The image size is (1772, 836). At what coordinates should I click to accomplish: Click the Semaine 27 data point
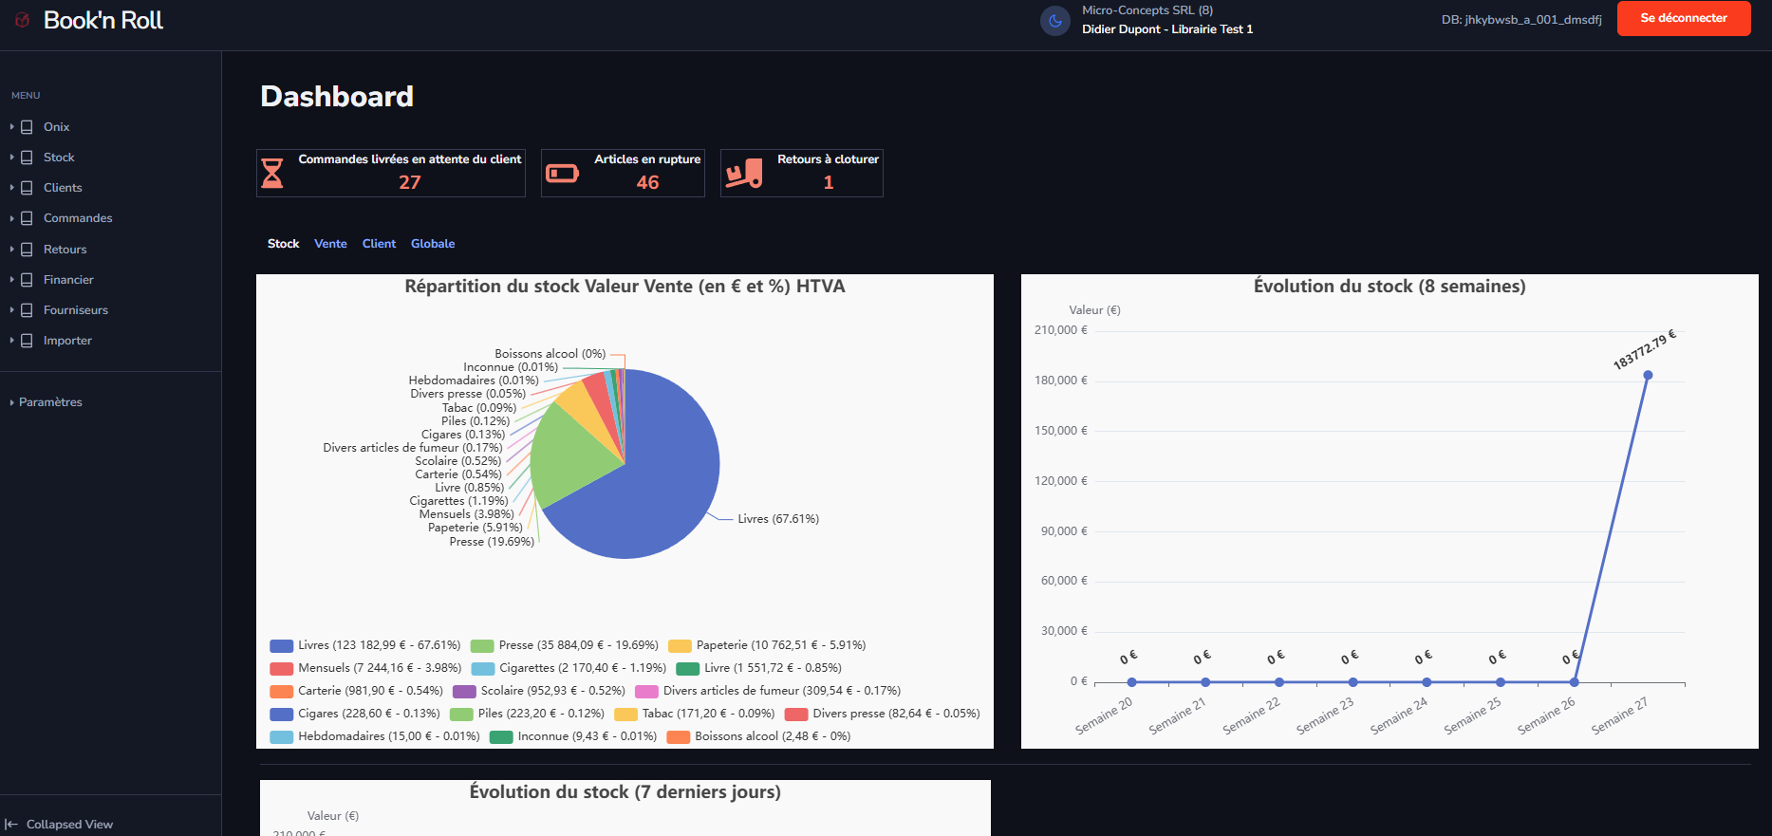click(x=1648, y=376)
